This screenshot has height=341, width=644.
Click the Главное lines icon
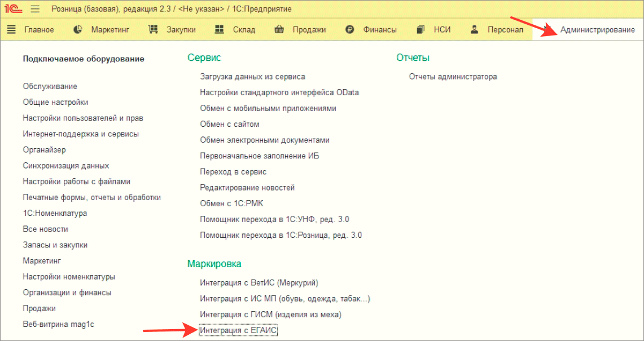11,29
